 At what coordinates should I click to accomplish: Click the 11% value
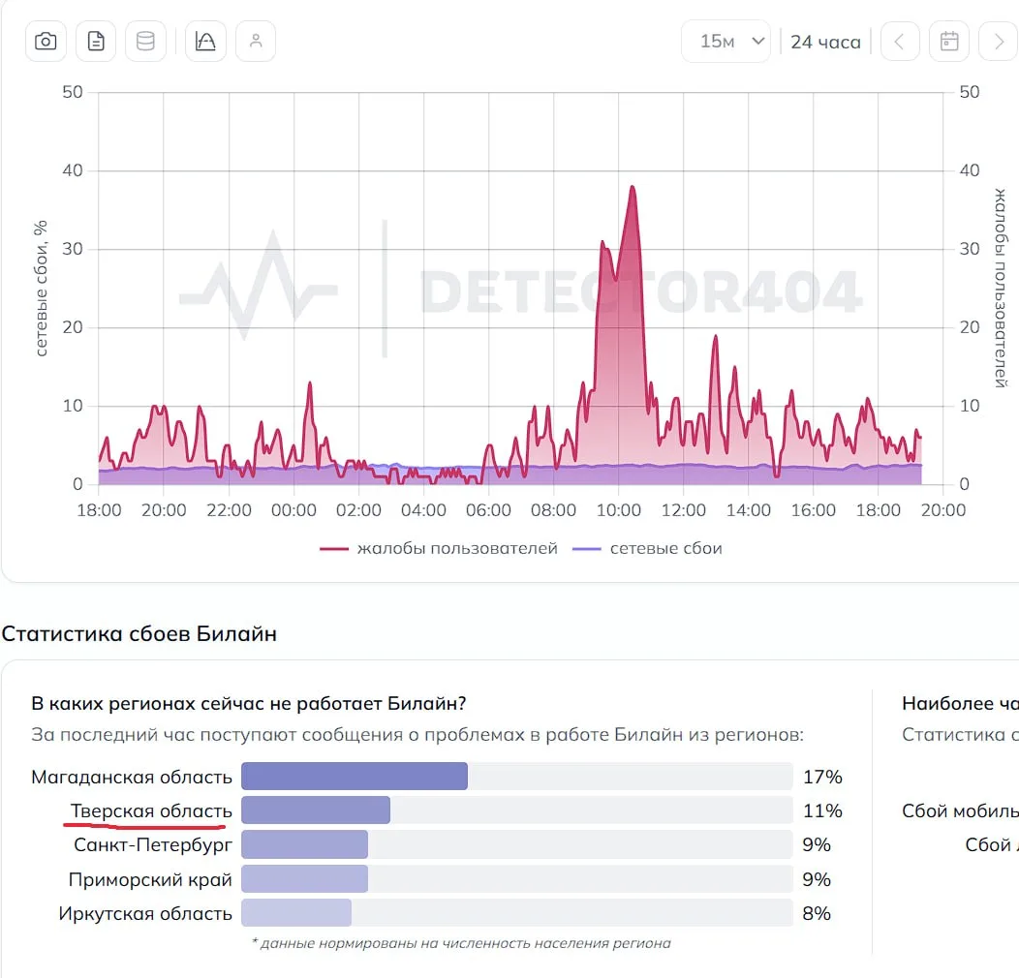pos(822,811)
